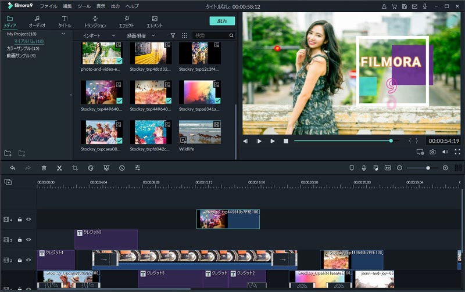The height and width of the screenshot is (292, 465).
Task: Open the 録画/録音 dropdown menu
Action: click(x=141, y=35)
